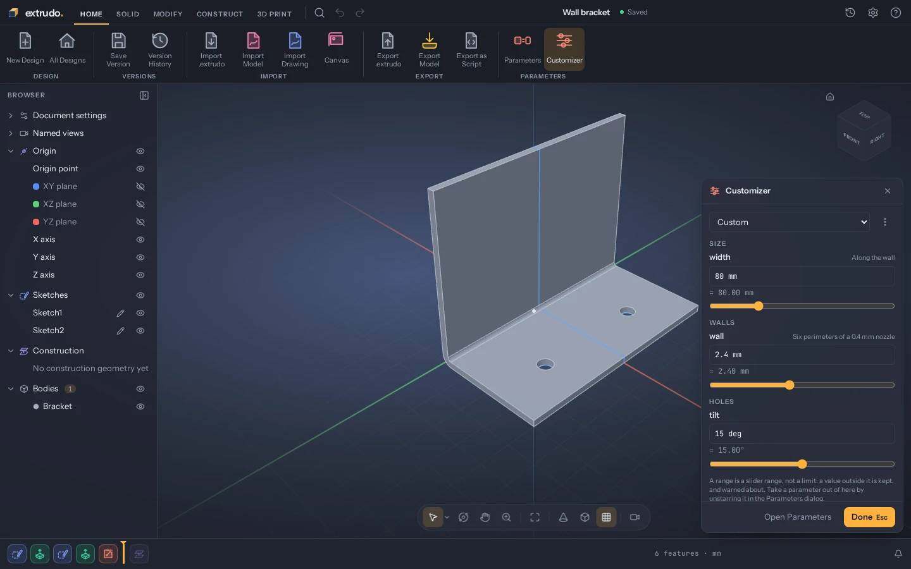Open the 3D PRINT tab
This screenshot has height=569, width=911.
pos(275,14)
